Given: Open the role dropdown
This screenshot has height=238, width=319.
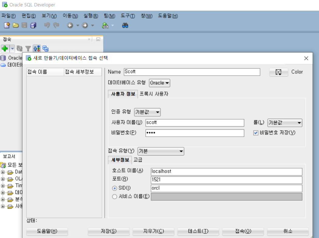Looking at the screenshot, I should (x=285, y=123).
